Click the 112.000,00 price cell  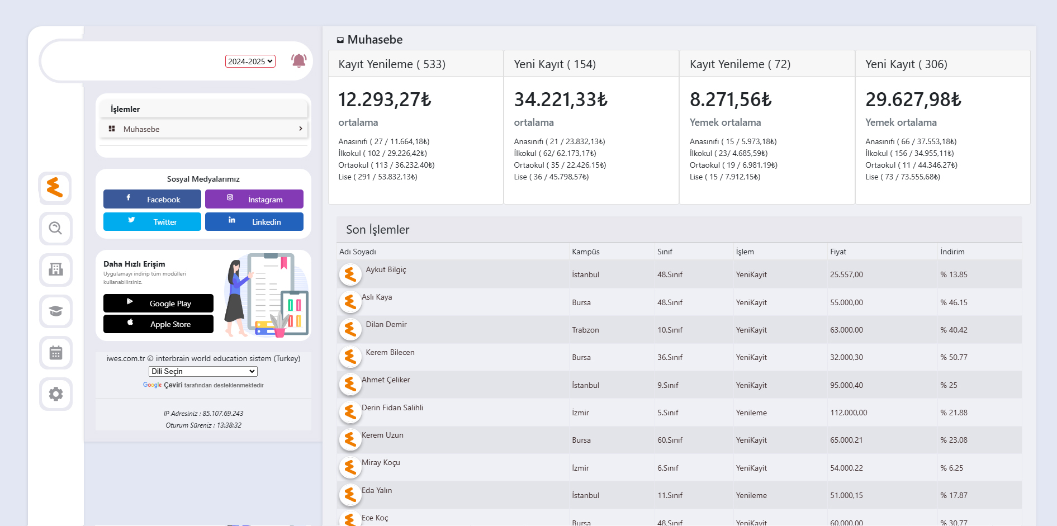pos(849,413)
